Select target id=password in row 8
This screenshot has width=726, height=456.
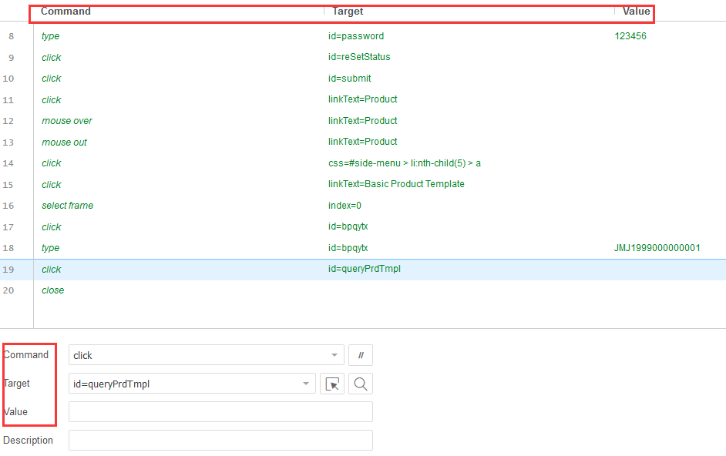356,36
